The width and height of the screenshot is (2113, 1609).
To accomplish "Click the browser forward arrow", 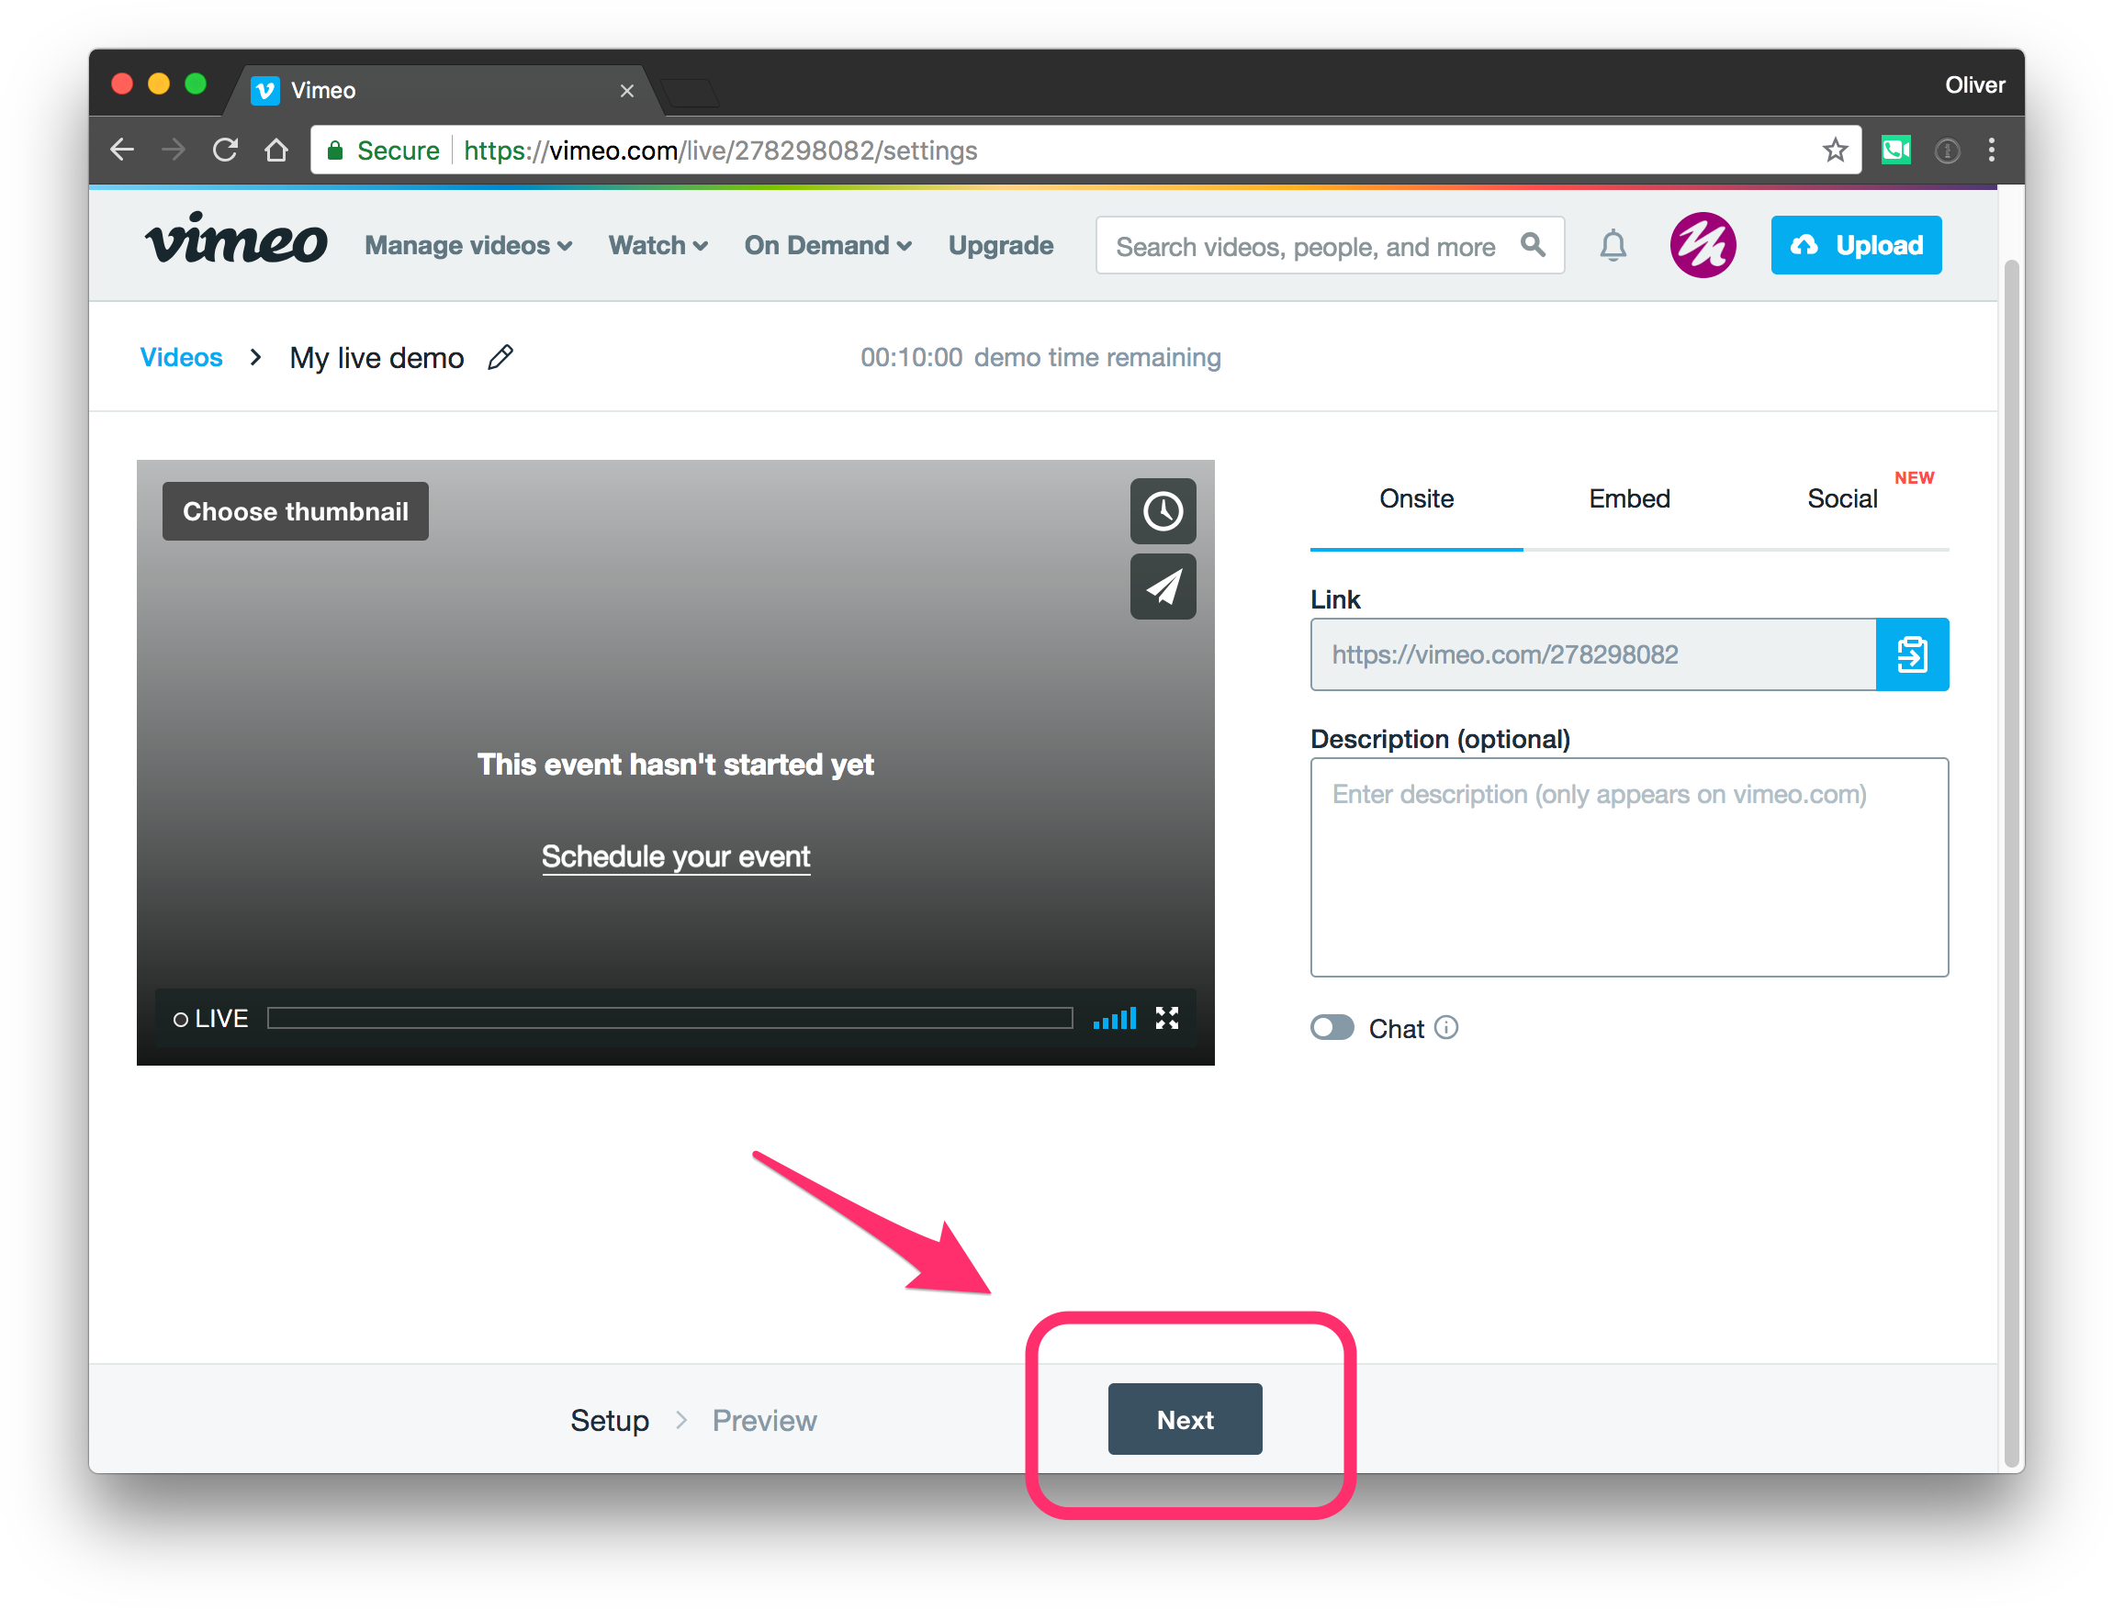I will (x=174, y=151).
